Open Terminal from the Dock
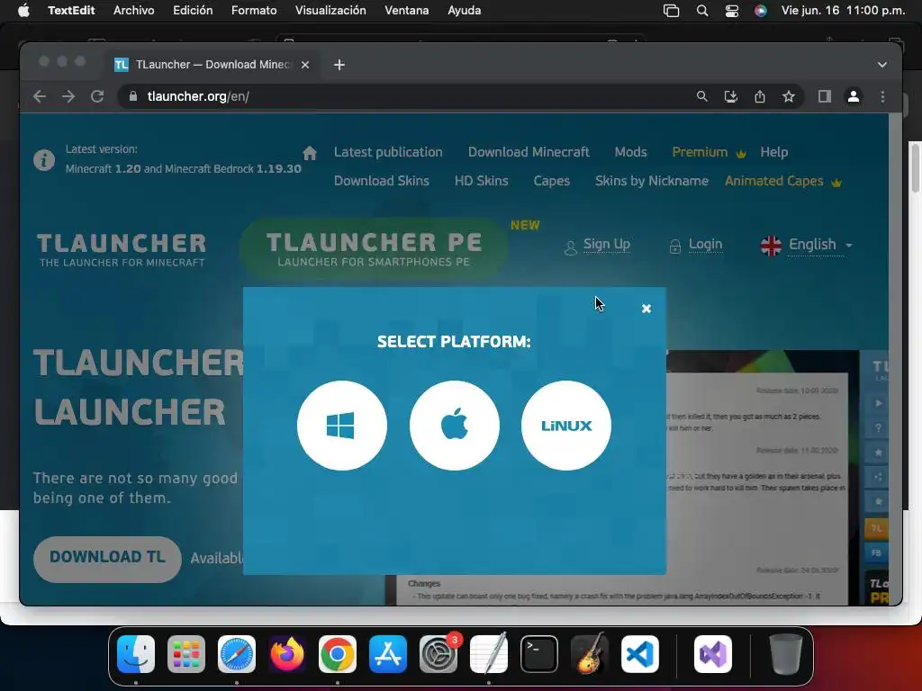Image resolution: width=922 pixels, height=691 pixels. pyautogui.click(x=539, y=654)
